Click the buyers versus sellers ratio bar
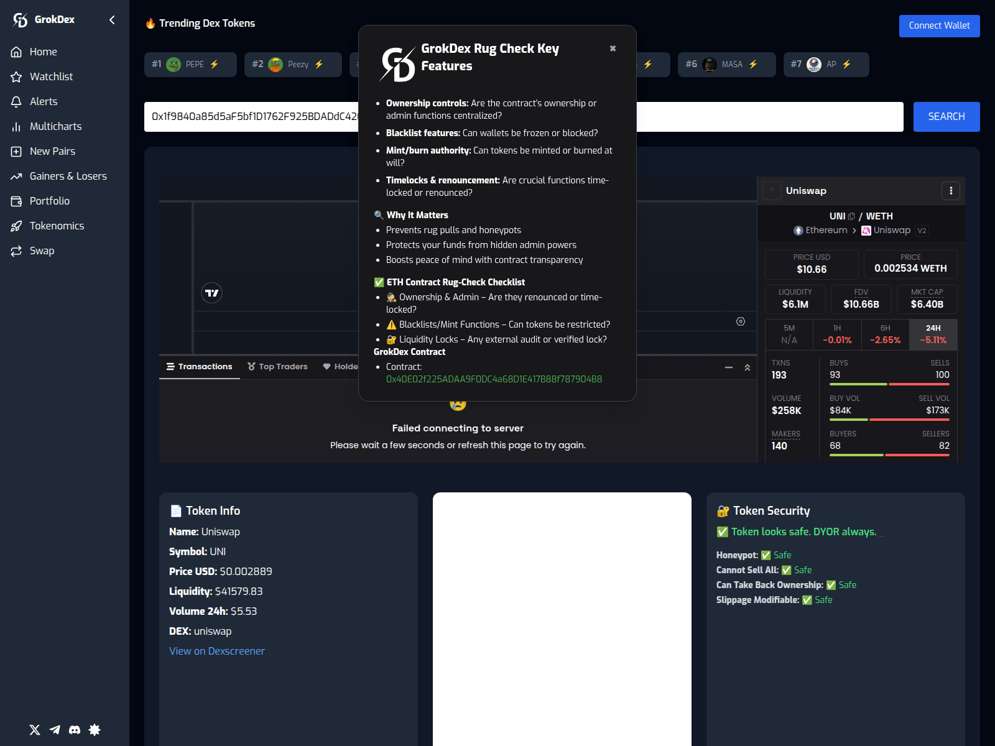 tap(889, 455)
